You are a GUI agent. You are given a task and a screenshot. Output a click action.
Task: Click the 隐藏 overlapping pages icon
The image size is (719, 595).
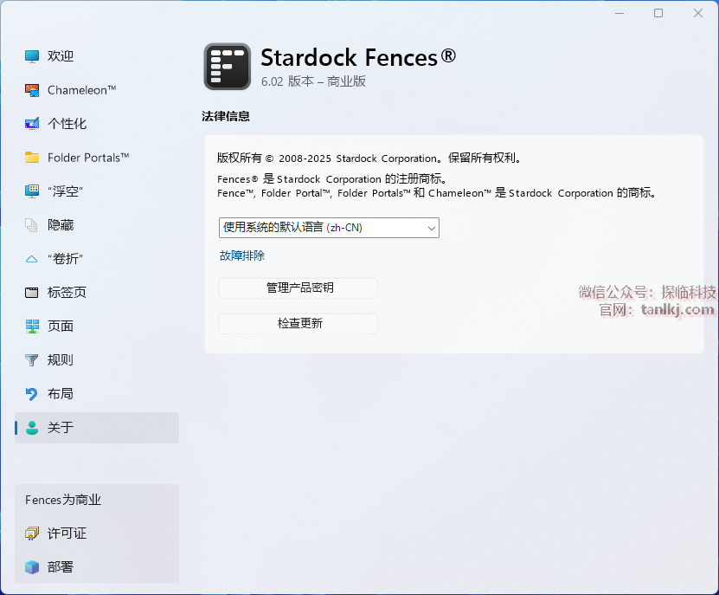[x=32, y=225]
